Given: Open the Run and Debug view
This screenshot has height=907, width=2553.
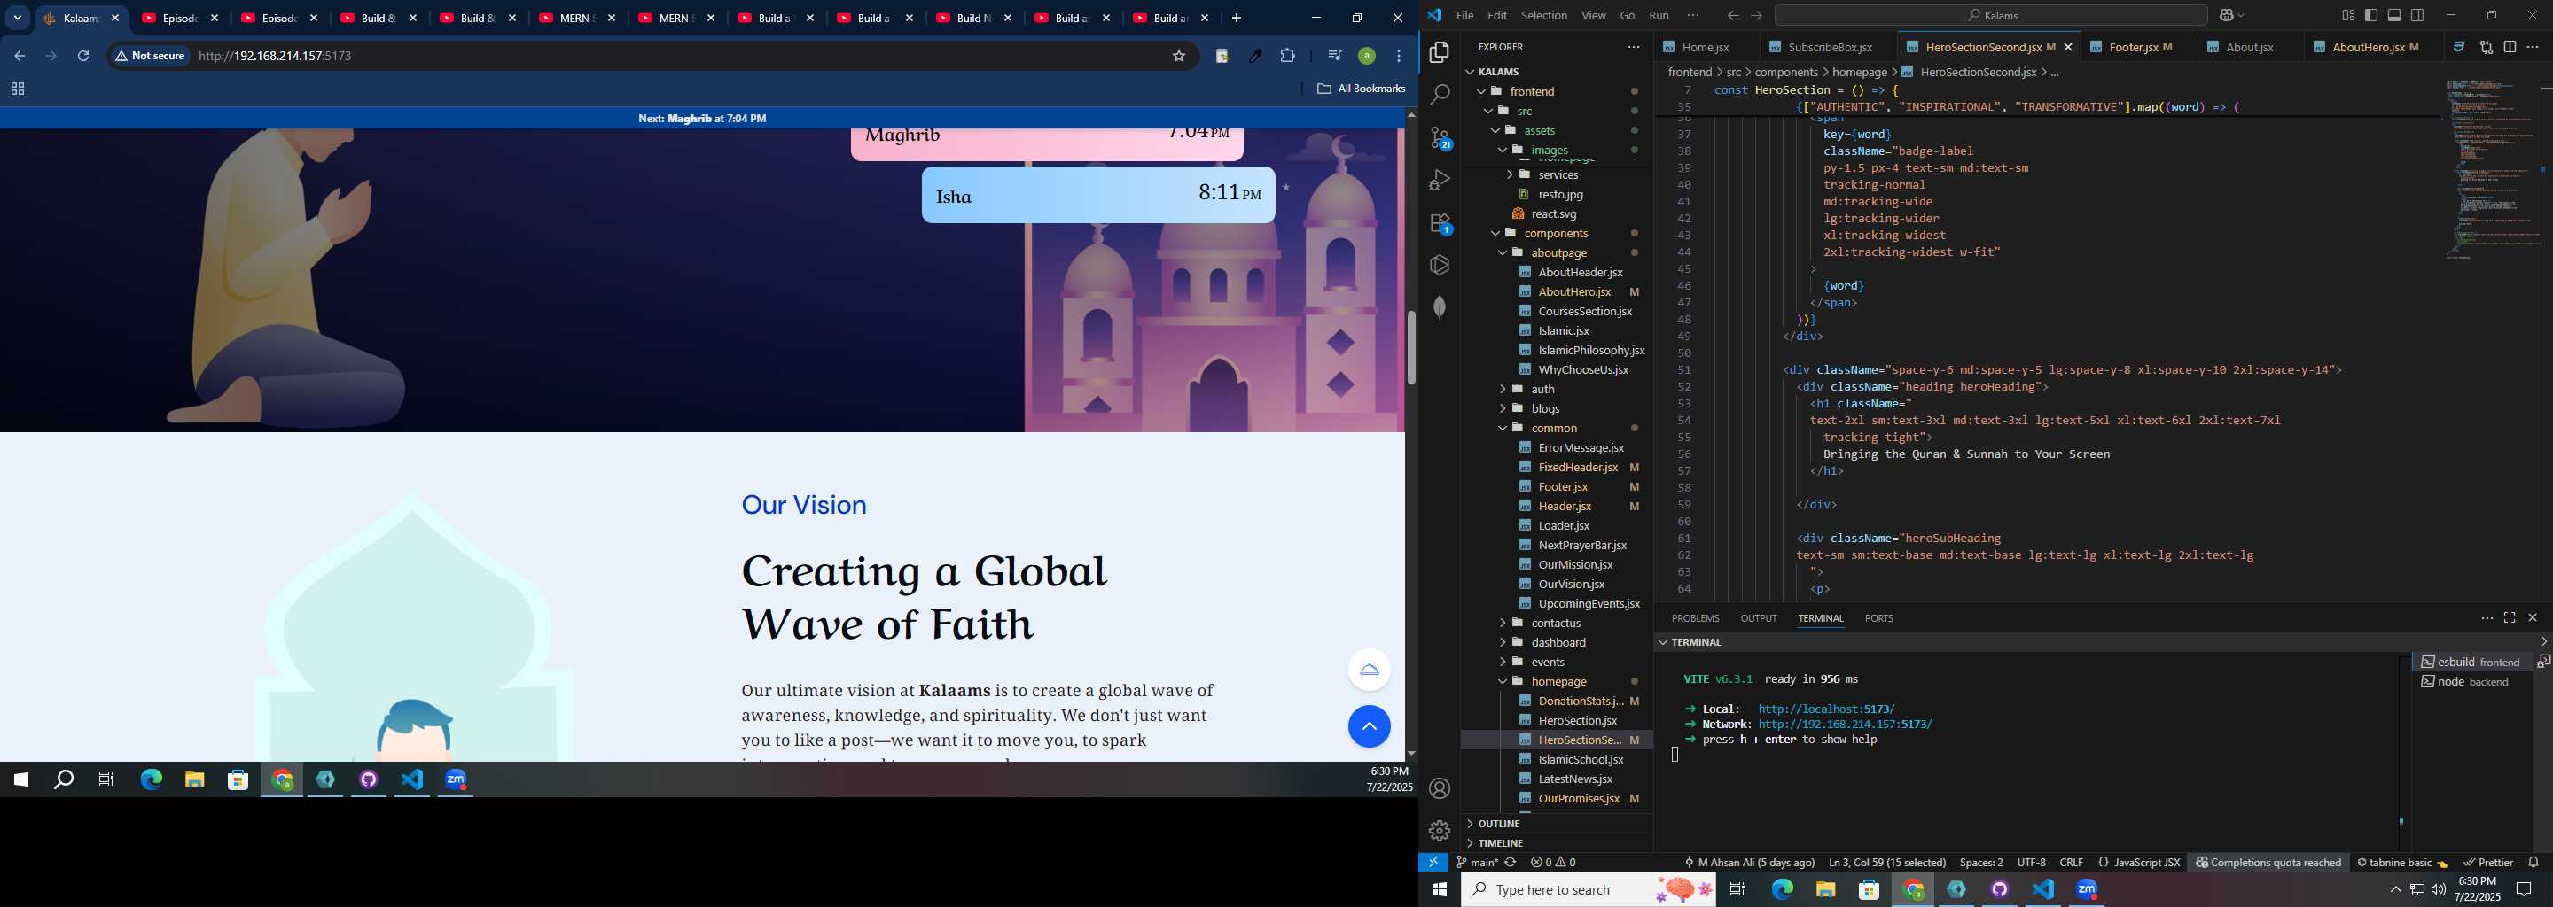Looking at the screenshot, I should click(1439, 180).
